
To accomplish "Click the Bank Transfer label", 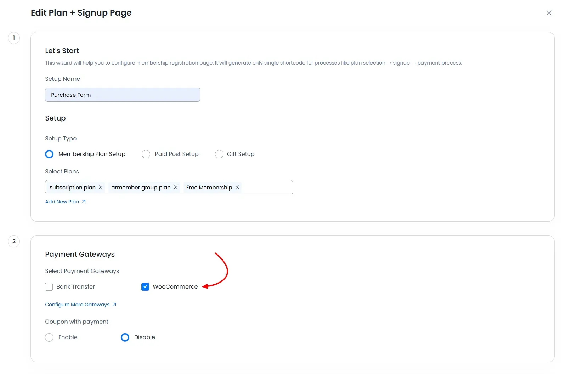I will [75, 286].
